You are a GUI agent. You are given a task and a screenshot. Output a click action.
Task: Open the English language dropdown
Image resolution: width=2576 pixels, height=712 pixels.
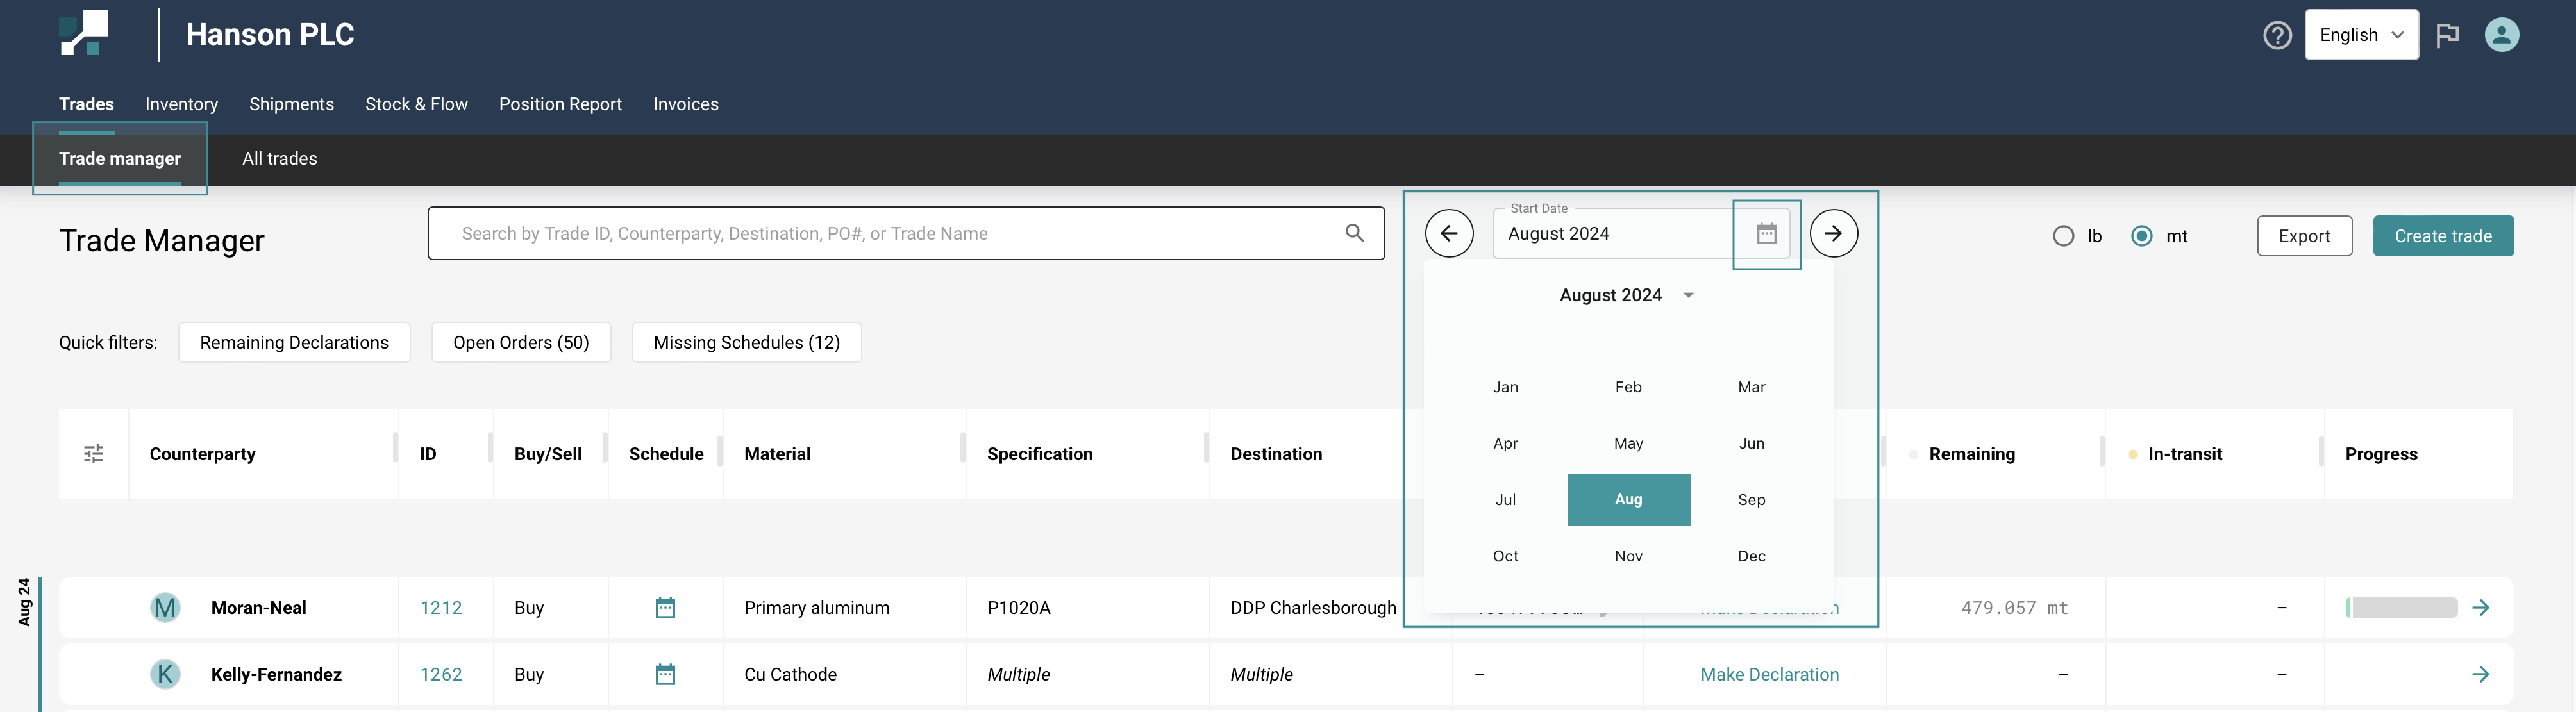tap(2361, 36)
